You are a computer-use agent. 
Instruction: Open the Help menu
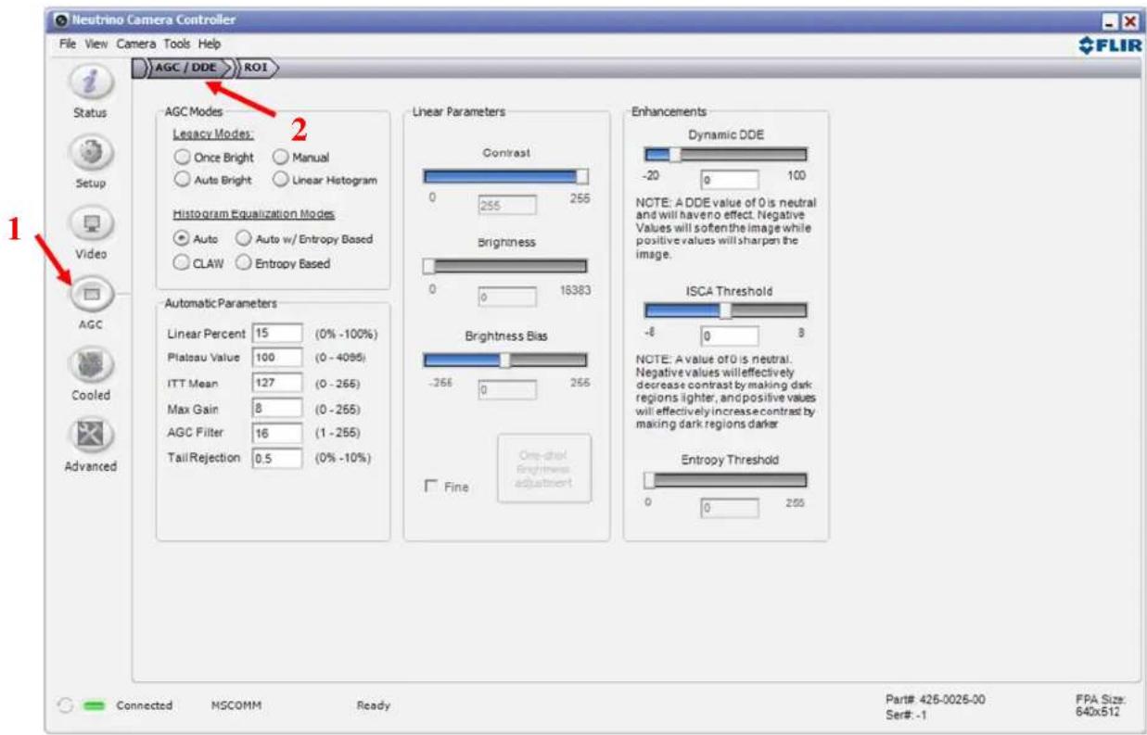(x=210, y=44)
